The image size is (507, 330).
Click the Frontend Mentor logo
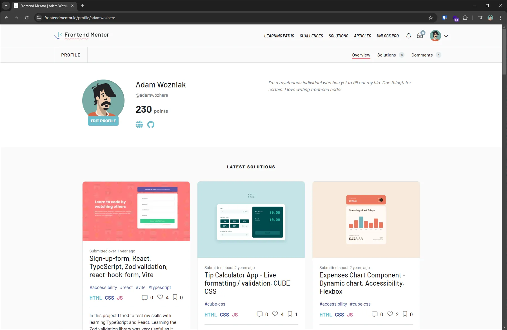click(x=82, y=35)
